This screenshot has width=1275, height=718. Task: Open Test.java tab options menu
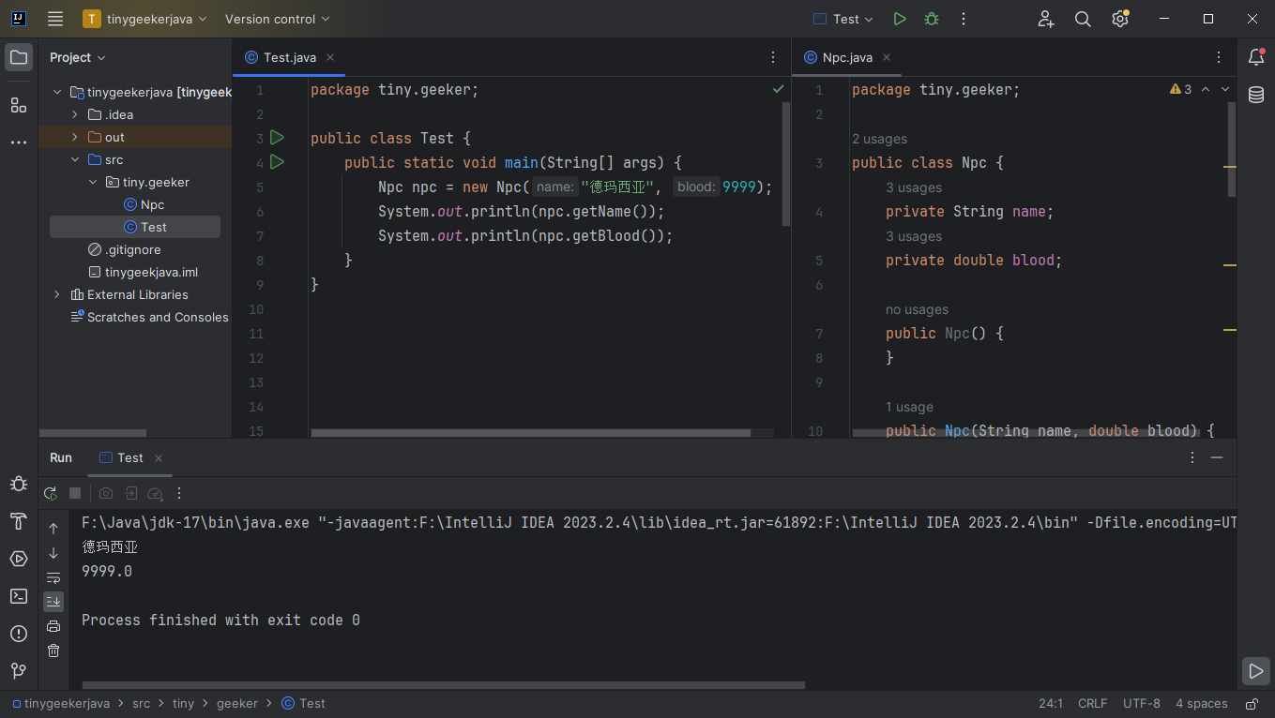tap(772, 57)
